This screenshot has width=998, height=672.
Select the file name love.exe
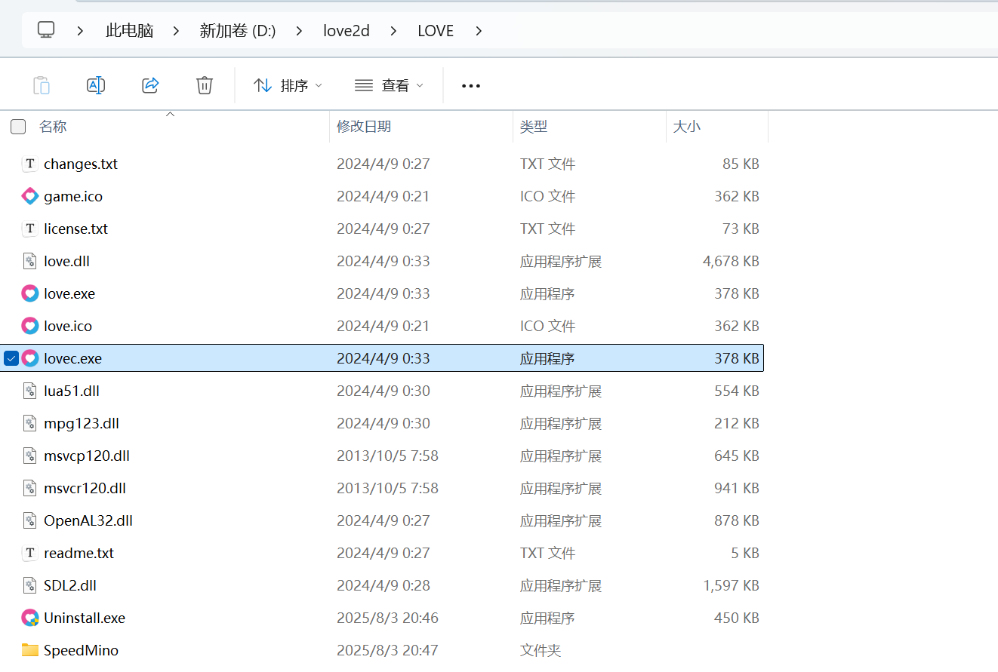(69, 293)
